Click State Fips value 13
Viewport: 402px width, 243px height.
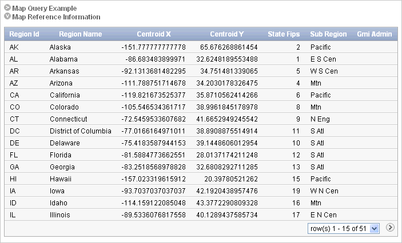(296, 167)
